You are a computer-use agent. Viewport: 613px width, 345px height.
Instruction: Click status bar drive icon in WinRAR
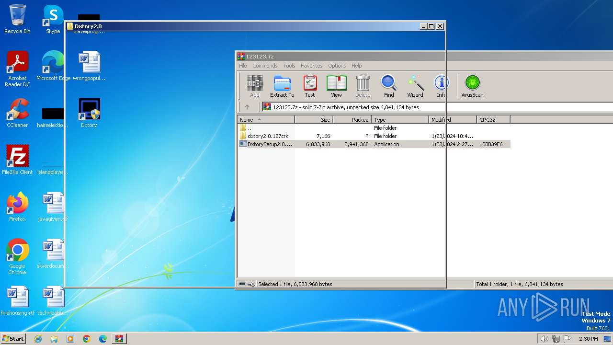(x=242, y=284)
